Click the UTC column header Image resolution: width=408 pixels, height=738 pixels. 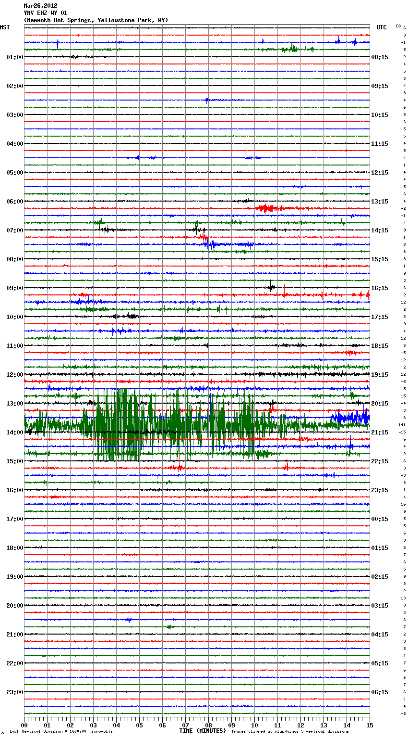(382, 27)
